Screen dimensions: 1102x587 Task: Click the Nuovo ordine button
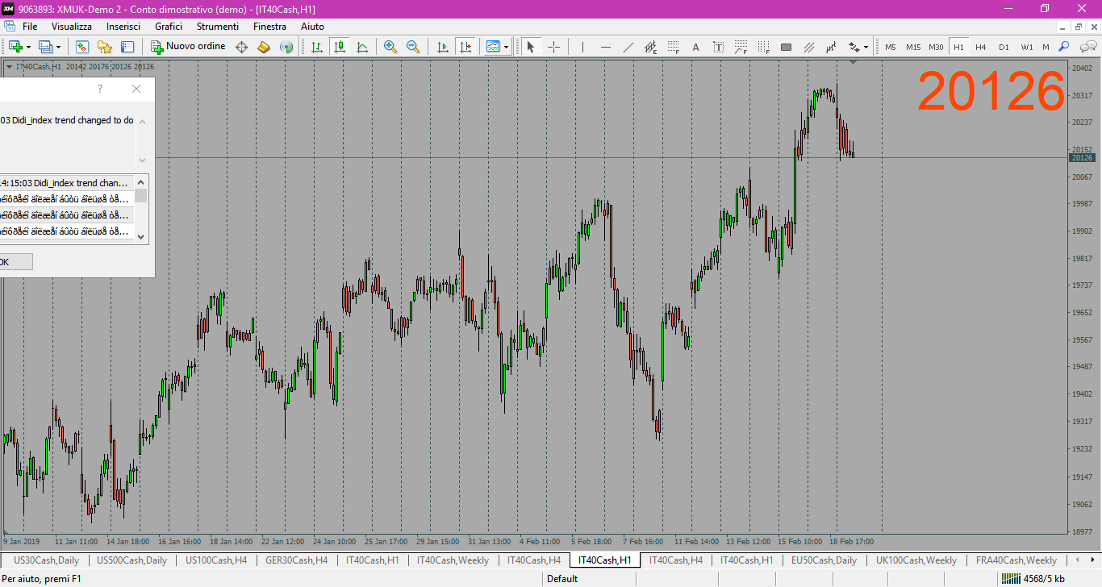click(189, 47)
